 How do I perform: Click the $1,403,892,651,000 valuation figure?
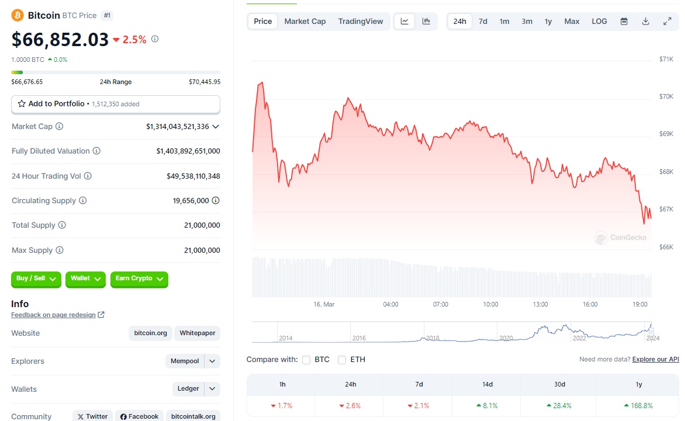click(x=188, y=151)
